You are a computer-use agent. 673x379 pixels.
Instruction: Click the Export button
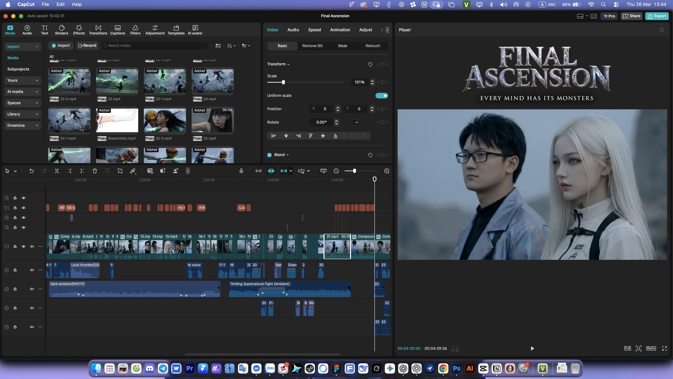[657, 16]
